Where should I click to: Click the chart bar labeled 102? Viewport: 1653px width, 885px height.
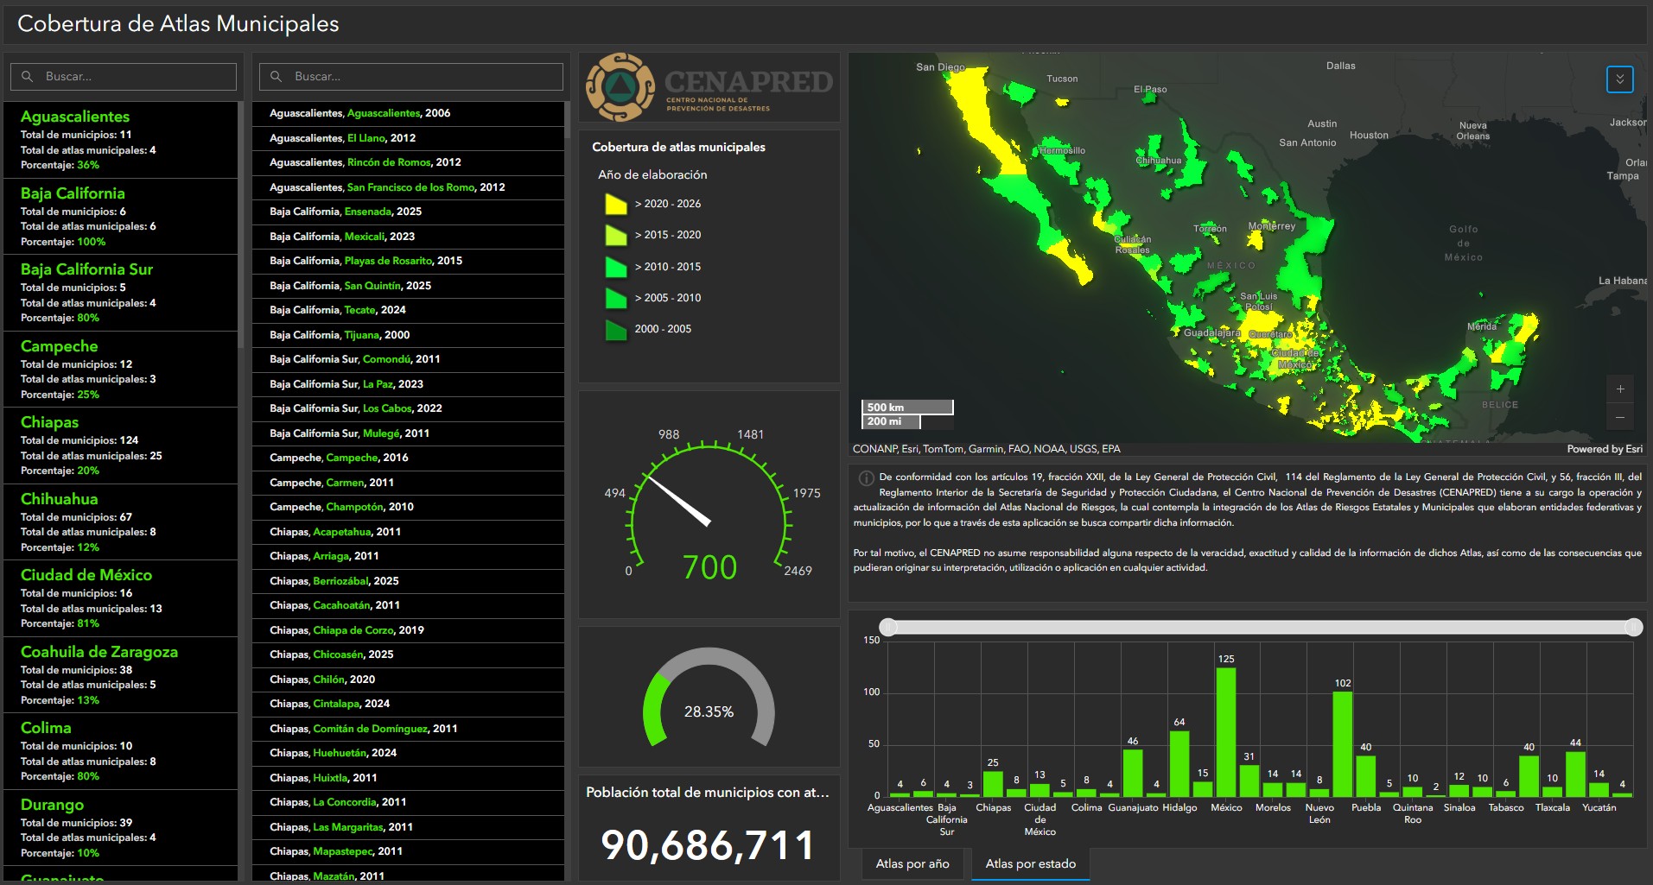pos(1343,743)
